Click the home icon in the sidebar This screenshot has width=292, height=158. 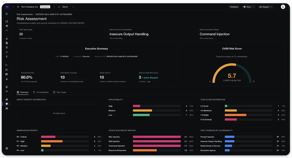pyautogui.click(x=7, y=26)
